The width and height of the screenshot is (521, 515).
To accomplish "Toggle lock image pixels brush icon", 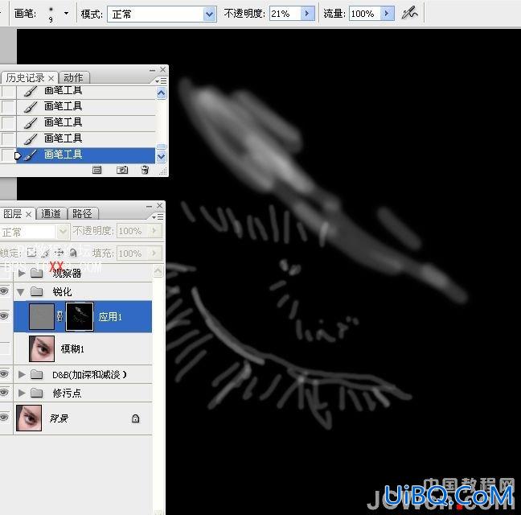I will 45,253.
